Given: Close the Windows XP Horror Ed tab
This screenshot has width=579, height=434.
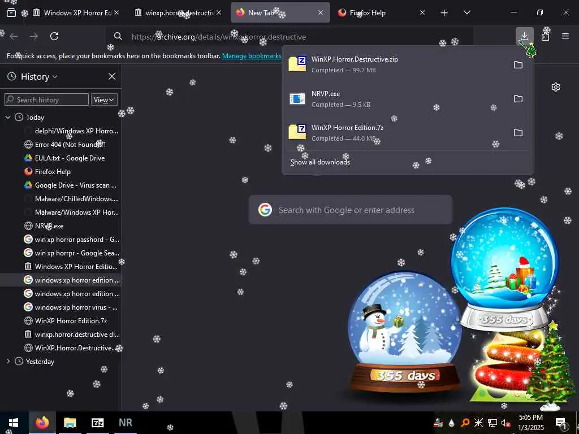Looking at the screenshot, I should click(116, 12).
